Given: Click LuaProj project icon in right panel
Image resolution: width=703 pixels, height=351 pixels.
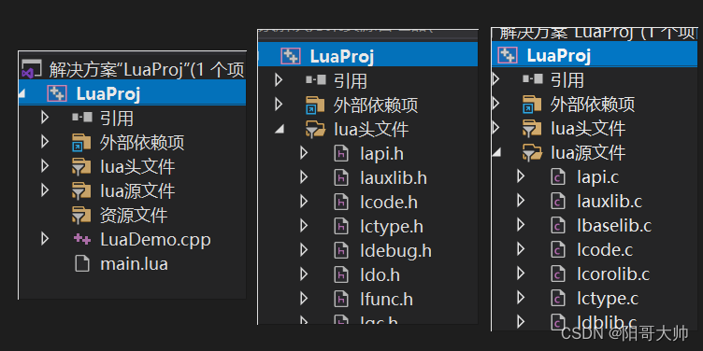Looking at the screenshot, I should (x=508, y=55).
